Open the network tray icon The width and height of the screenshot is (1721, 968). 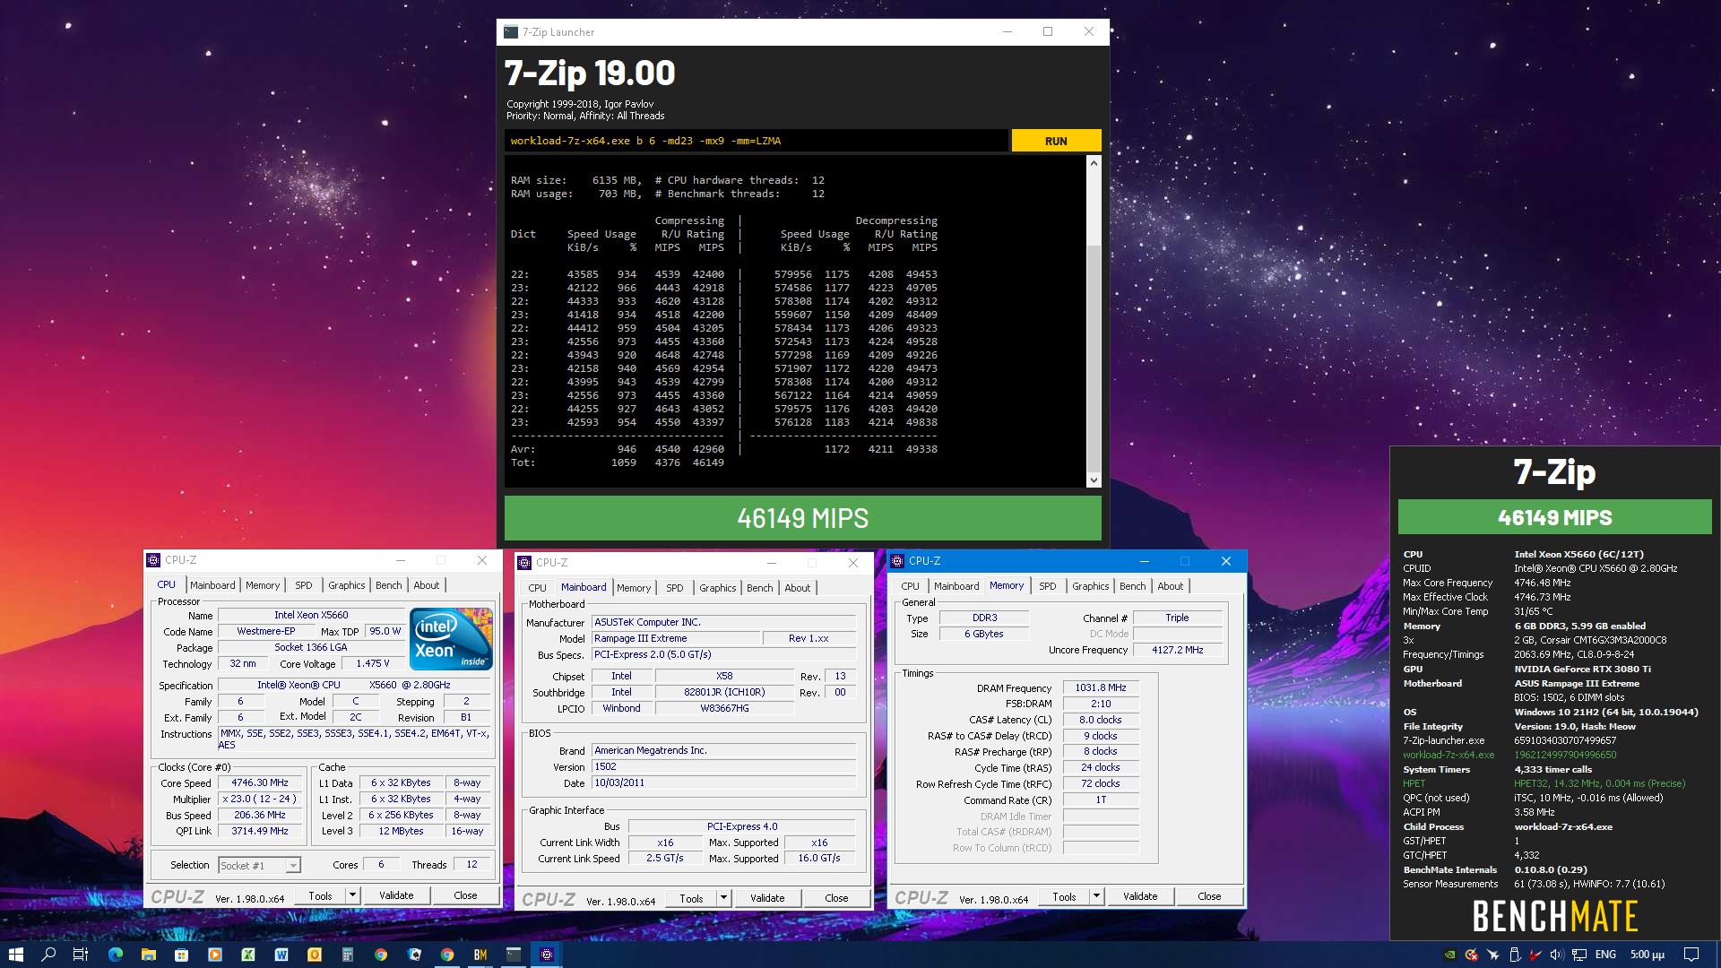(1579, 955)
